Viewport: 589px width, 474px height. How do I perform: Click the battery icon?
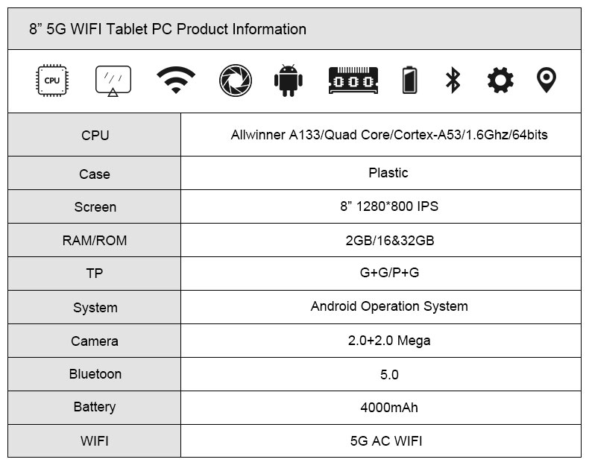(x=409, y=80)
